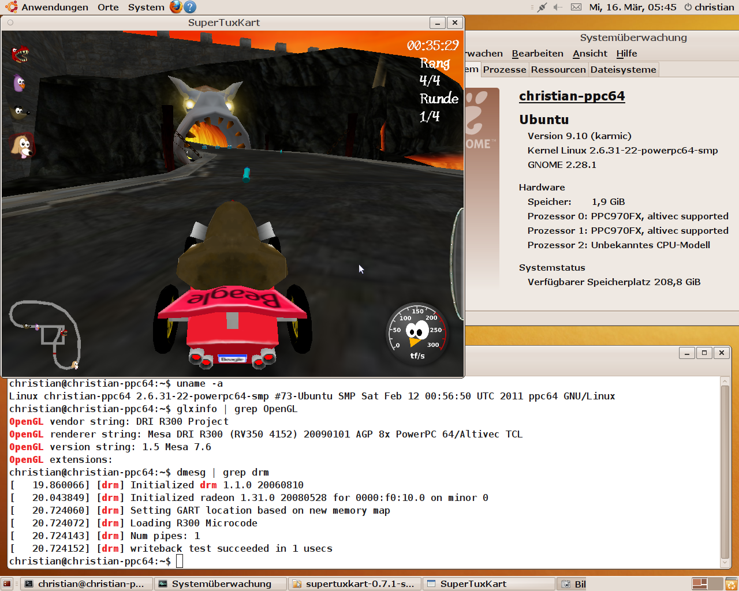The height and width of the screenshot is (591, 739).
Task: Click the race timer 00:35:29
Action: point(432,45)
